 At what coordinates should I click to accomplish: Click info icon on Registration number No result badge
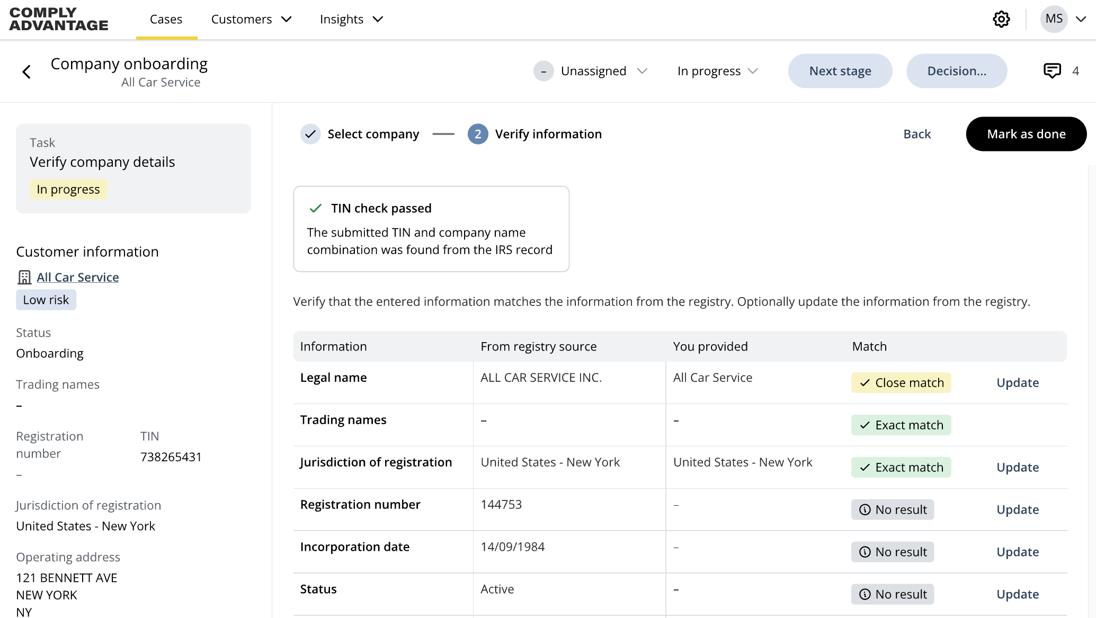click(864, 509)
